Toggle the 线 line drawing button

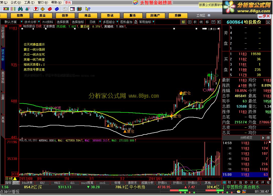pyautogui.click(x=201, y=22)
